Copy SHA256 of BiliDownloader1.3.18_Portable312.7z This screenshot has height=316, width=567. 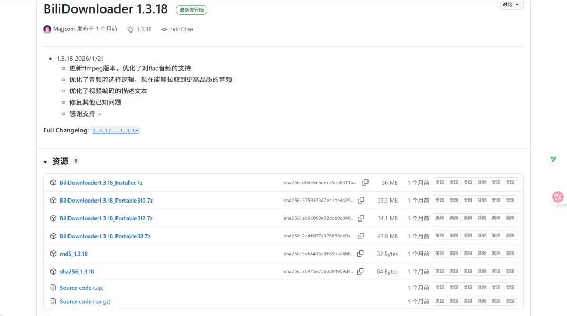[x=361, y=218]
